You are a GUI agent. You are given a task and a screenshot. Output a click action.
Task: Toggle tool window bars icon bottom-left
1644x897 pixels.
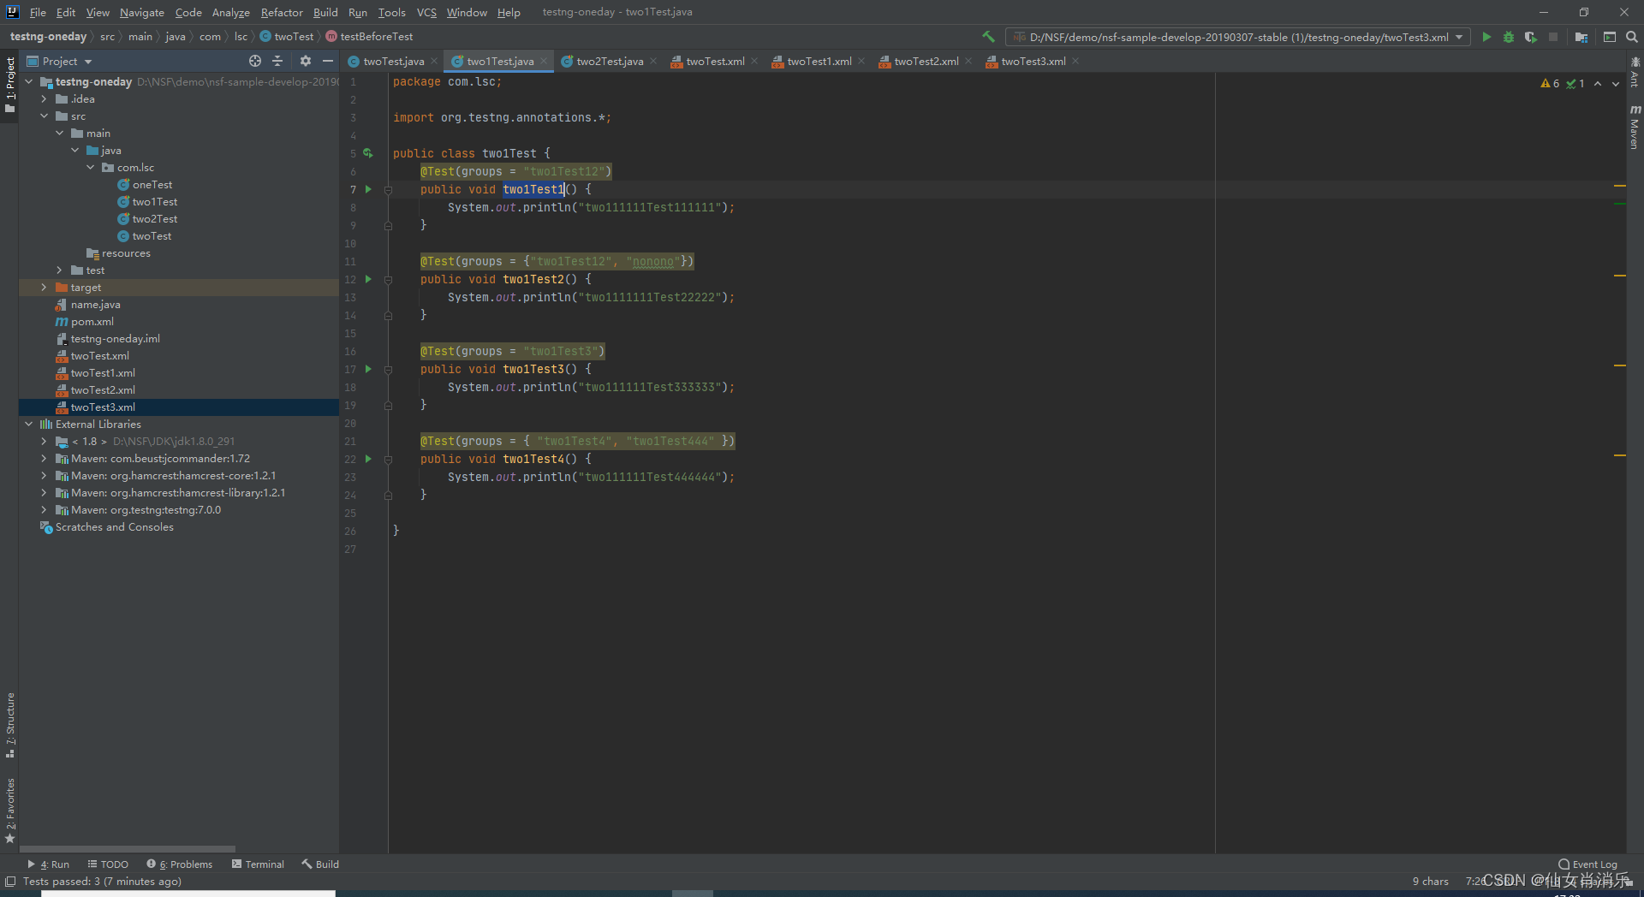(x=10, y=881)
